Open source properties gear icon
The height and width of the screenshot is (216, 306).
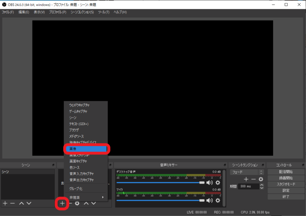[x=77, y=203]
